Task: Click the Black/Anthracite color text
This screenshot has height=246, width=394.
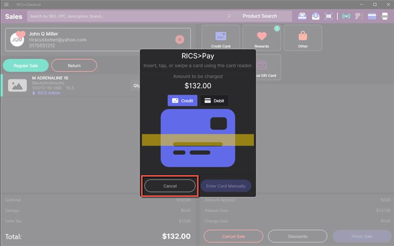Action: (x=48, y=83)
